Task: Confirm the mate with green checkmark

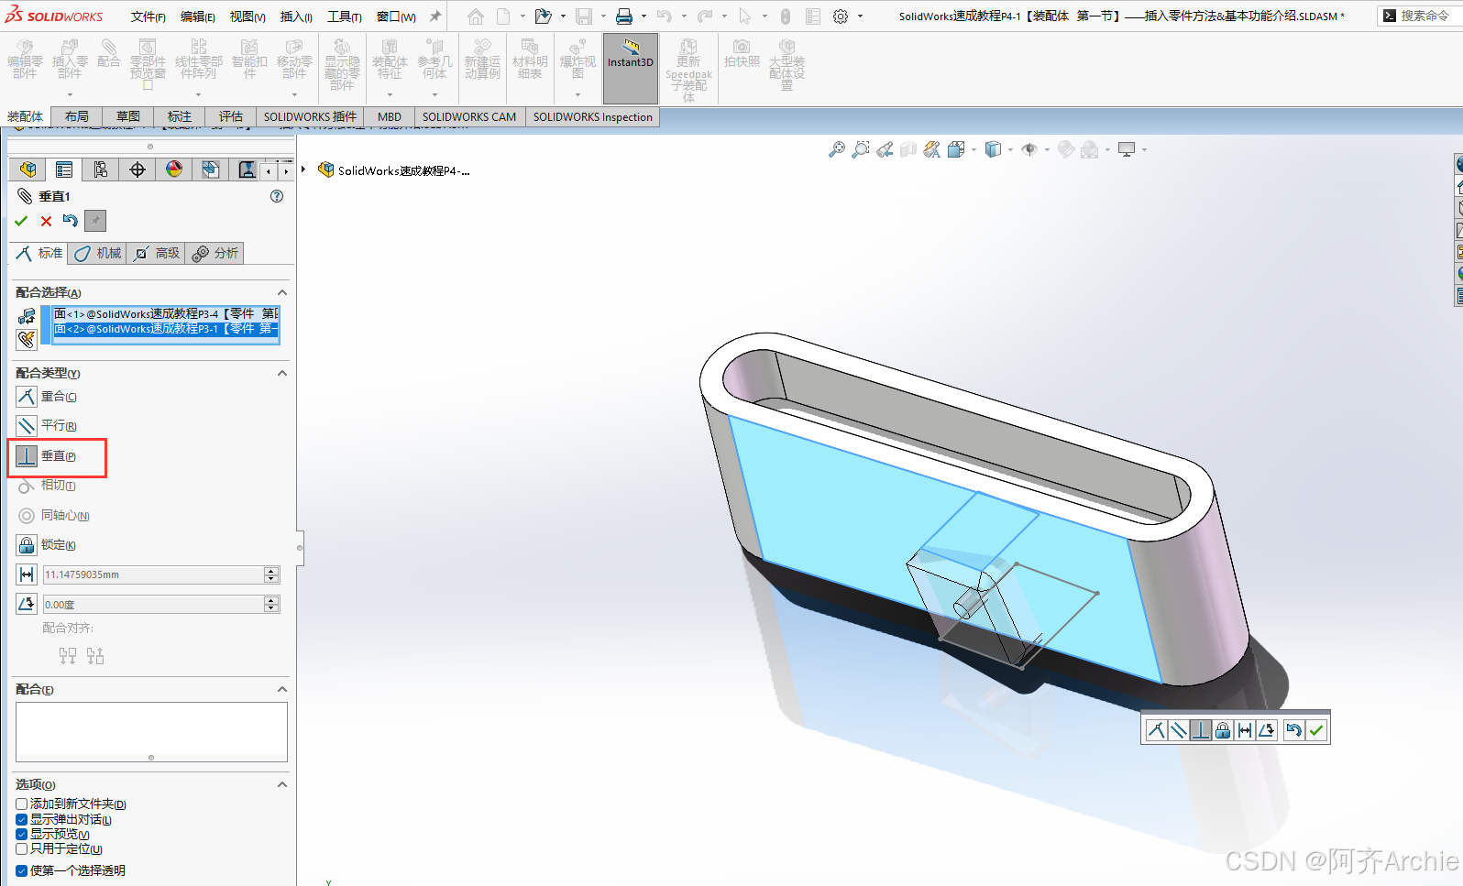Action: (x=21, y=221)
